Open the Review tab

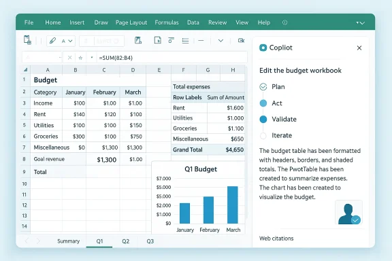point(218,22)
